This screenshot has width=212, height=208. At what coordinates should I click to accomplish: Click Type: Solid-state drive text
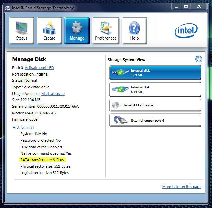point(31,87)
